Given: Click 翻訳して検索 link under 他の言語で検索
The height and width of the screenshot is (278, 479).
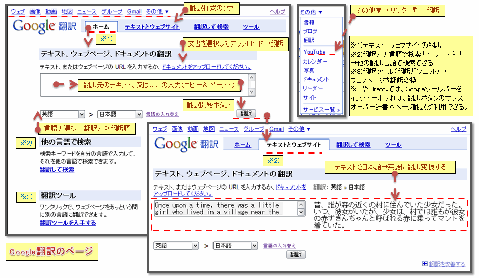Looking at the screenshot, I should pyautogui.click(x=57, y=169).
